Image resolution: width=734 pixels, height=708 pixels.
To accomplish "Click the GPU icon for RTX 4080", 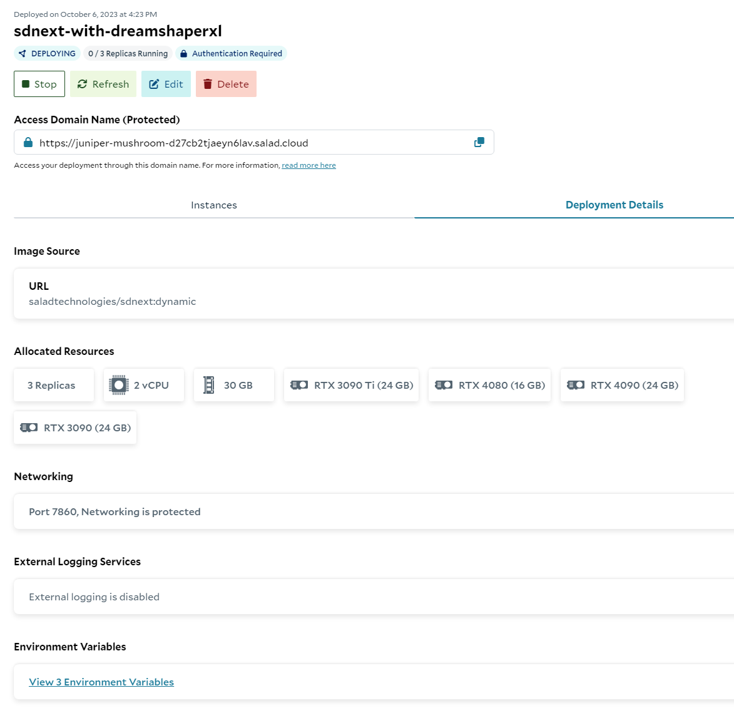I will tap(443, 385).
